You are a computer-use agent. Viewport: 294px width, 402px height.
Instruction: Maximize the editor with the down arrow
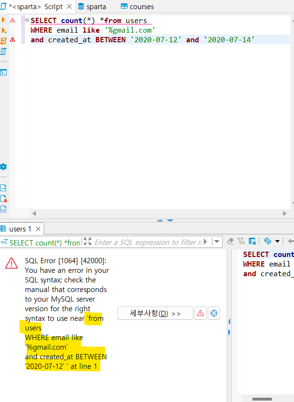coord(170,220)
